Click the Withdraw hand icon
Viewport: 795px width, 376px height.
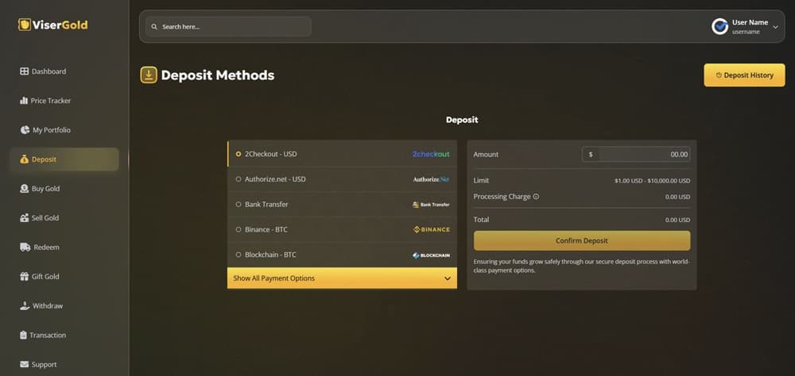pos(25,305)
